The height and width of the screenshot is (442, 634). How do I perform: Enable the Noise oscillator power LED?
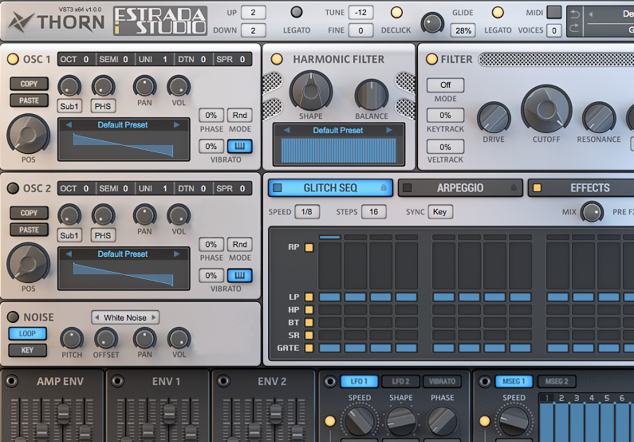pos(13,317)
